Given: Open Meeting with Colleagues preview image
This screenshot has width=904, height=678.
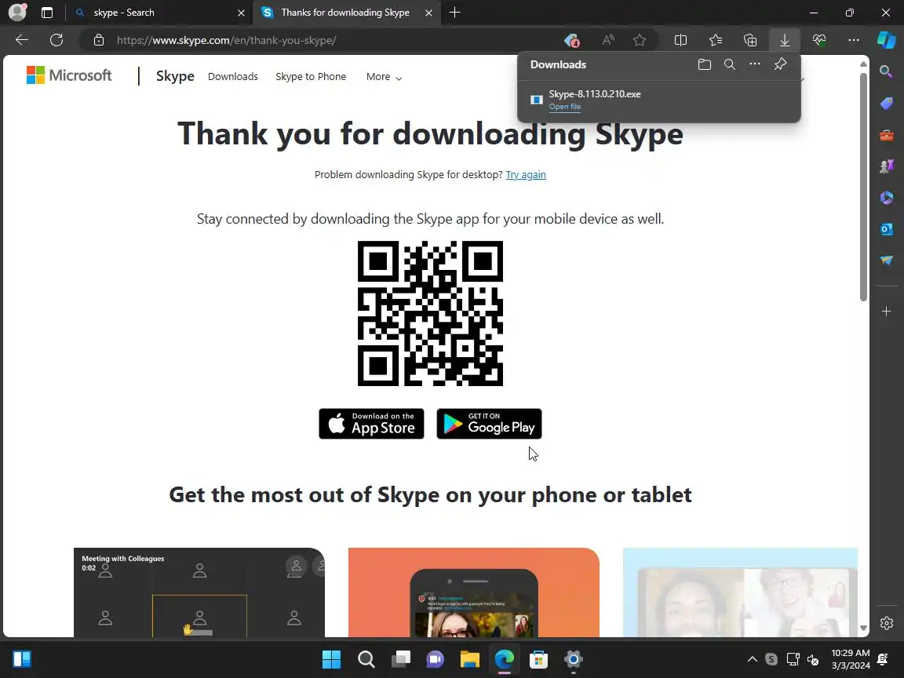Looking at the screenshot, I should (x=199, y=592).
